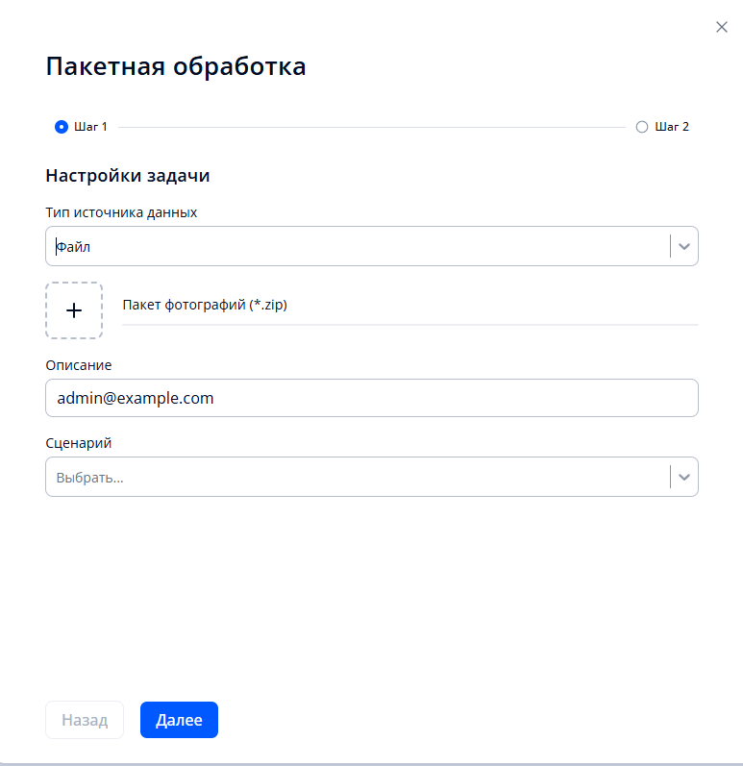Focus the Описание field containing admin@example.com

[x=371, y=398]
